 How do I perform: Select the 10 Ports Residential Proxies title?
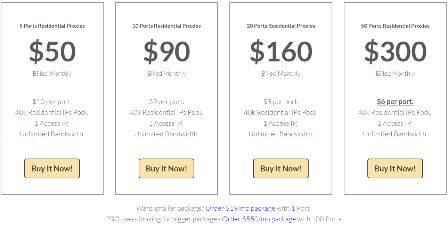pos(166,26)
